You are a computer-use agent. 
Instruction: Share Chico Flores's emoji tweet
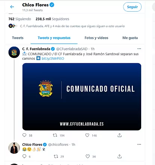(119, 156)
